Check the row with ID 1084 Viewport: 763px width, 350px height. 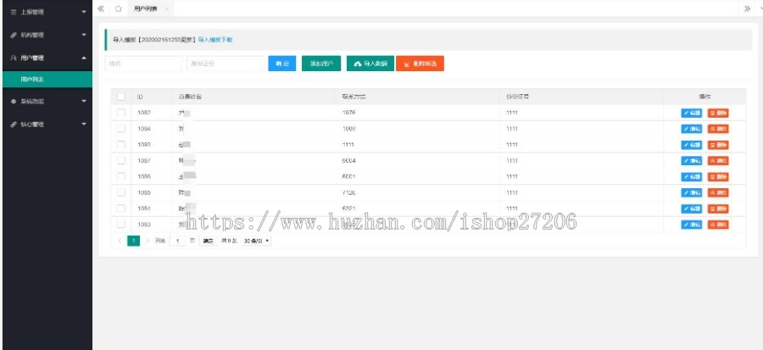(x=121, y=208)
